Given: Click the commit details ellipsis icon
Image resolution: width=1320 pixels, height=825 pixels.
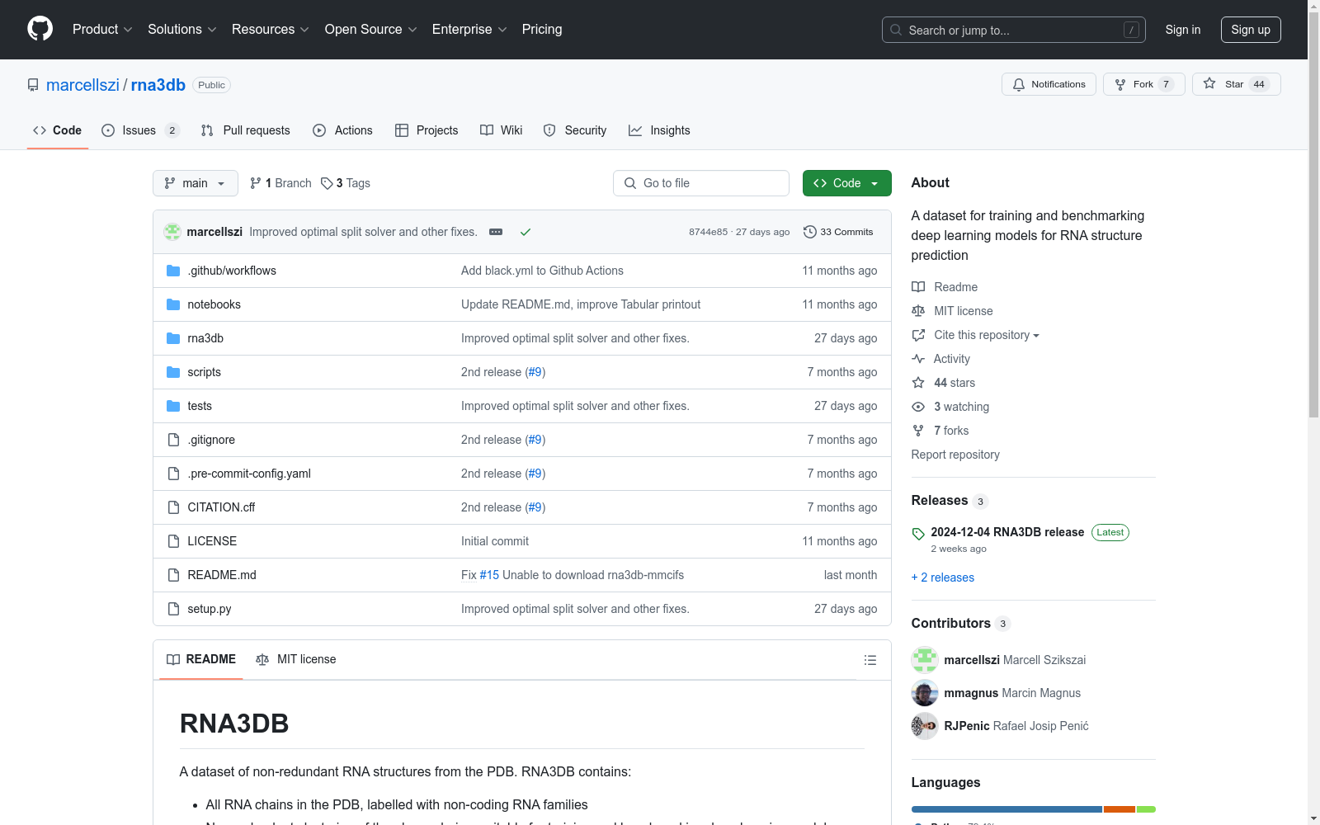Looking at the screenshot, I should click(x=496, y=232).
